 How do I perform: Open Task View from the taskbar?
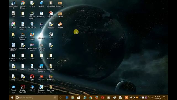coord(61,97)
